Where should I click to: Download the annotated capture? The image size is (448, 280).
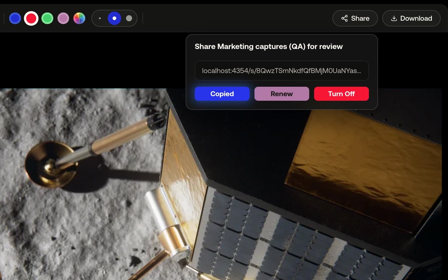coord(411,18)
